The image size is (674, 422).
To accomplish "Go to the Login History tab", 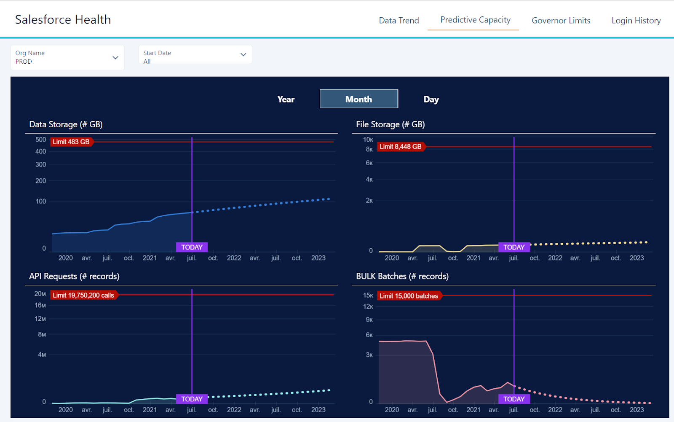I will (636, 20).
